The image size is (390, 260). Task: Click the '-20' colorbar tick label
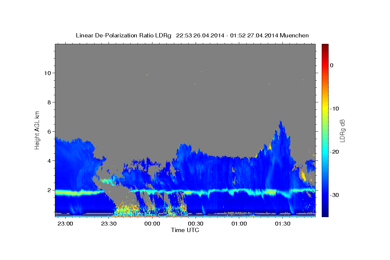(334, 152)
